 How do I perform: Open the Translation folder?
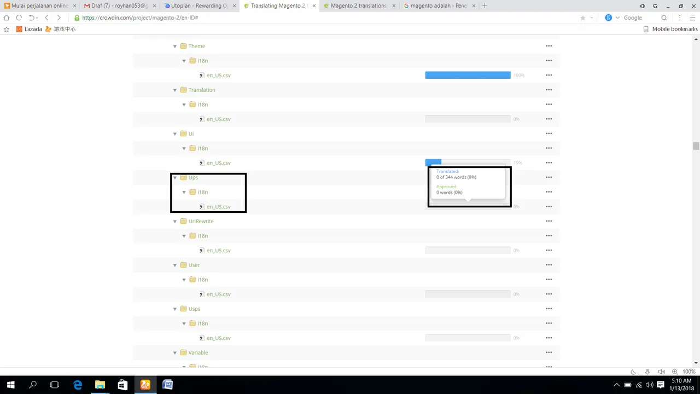(x=202, y=90)
